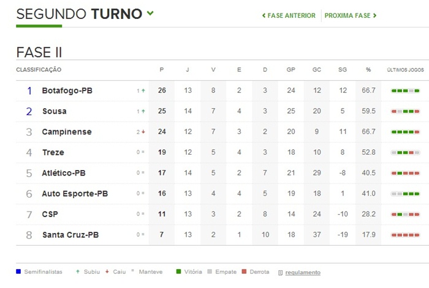Go to Fase Anterior
429x288 pixels.
tap(289, 15)
